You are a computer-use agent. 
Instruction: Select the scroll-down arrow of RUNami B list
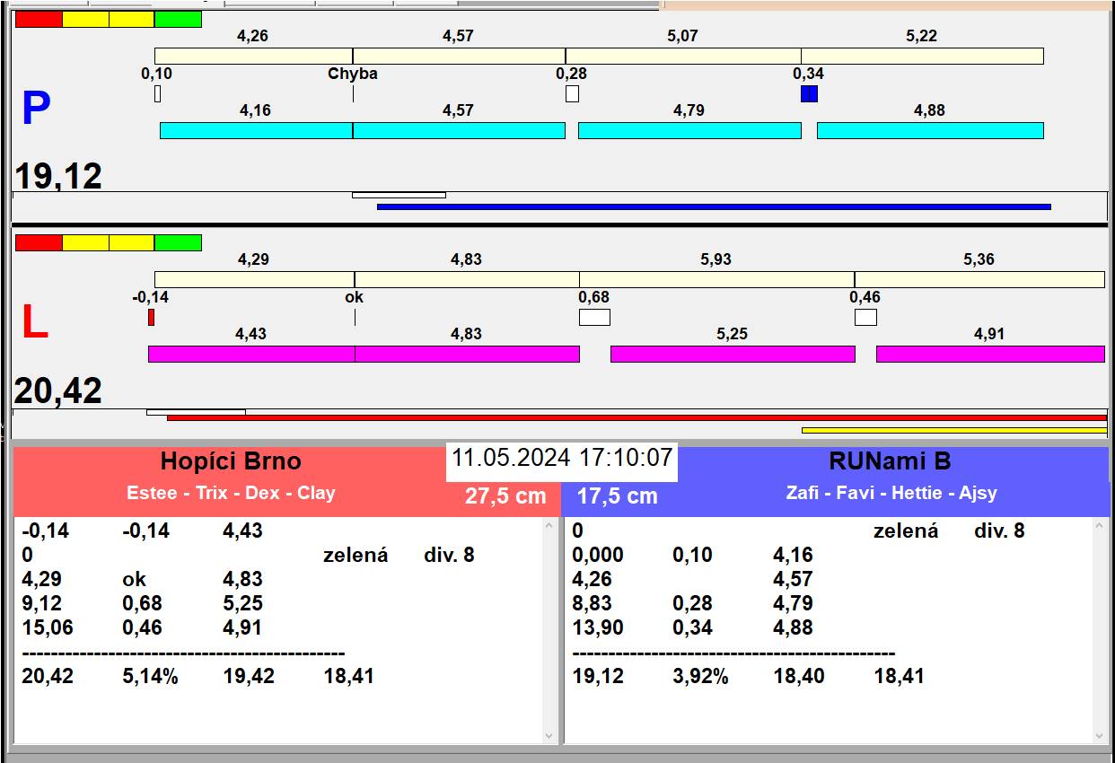click(x=1101, y=736)
